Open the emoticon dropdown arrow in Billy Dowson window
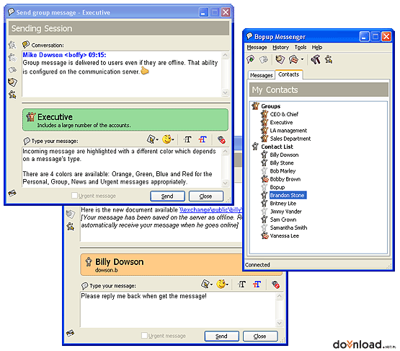Viewport: 400px width, 351px height. point(227,285)
